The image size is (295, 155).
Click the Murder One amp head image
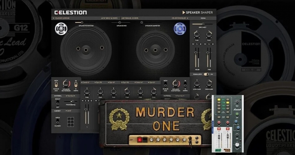tap(156, 123)
